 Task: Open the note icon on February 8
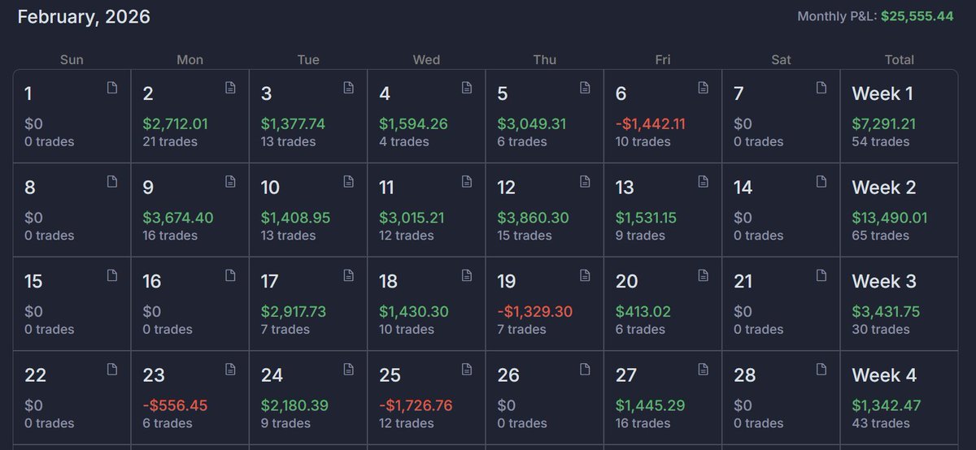112,181
